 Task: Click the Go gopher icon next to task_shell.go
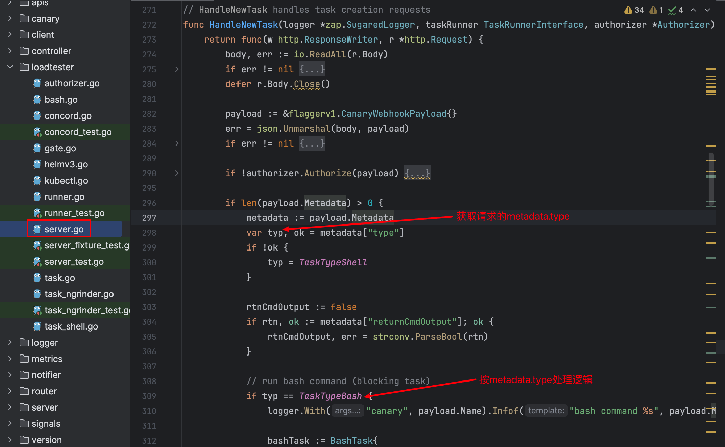(37, 326)
